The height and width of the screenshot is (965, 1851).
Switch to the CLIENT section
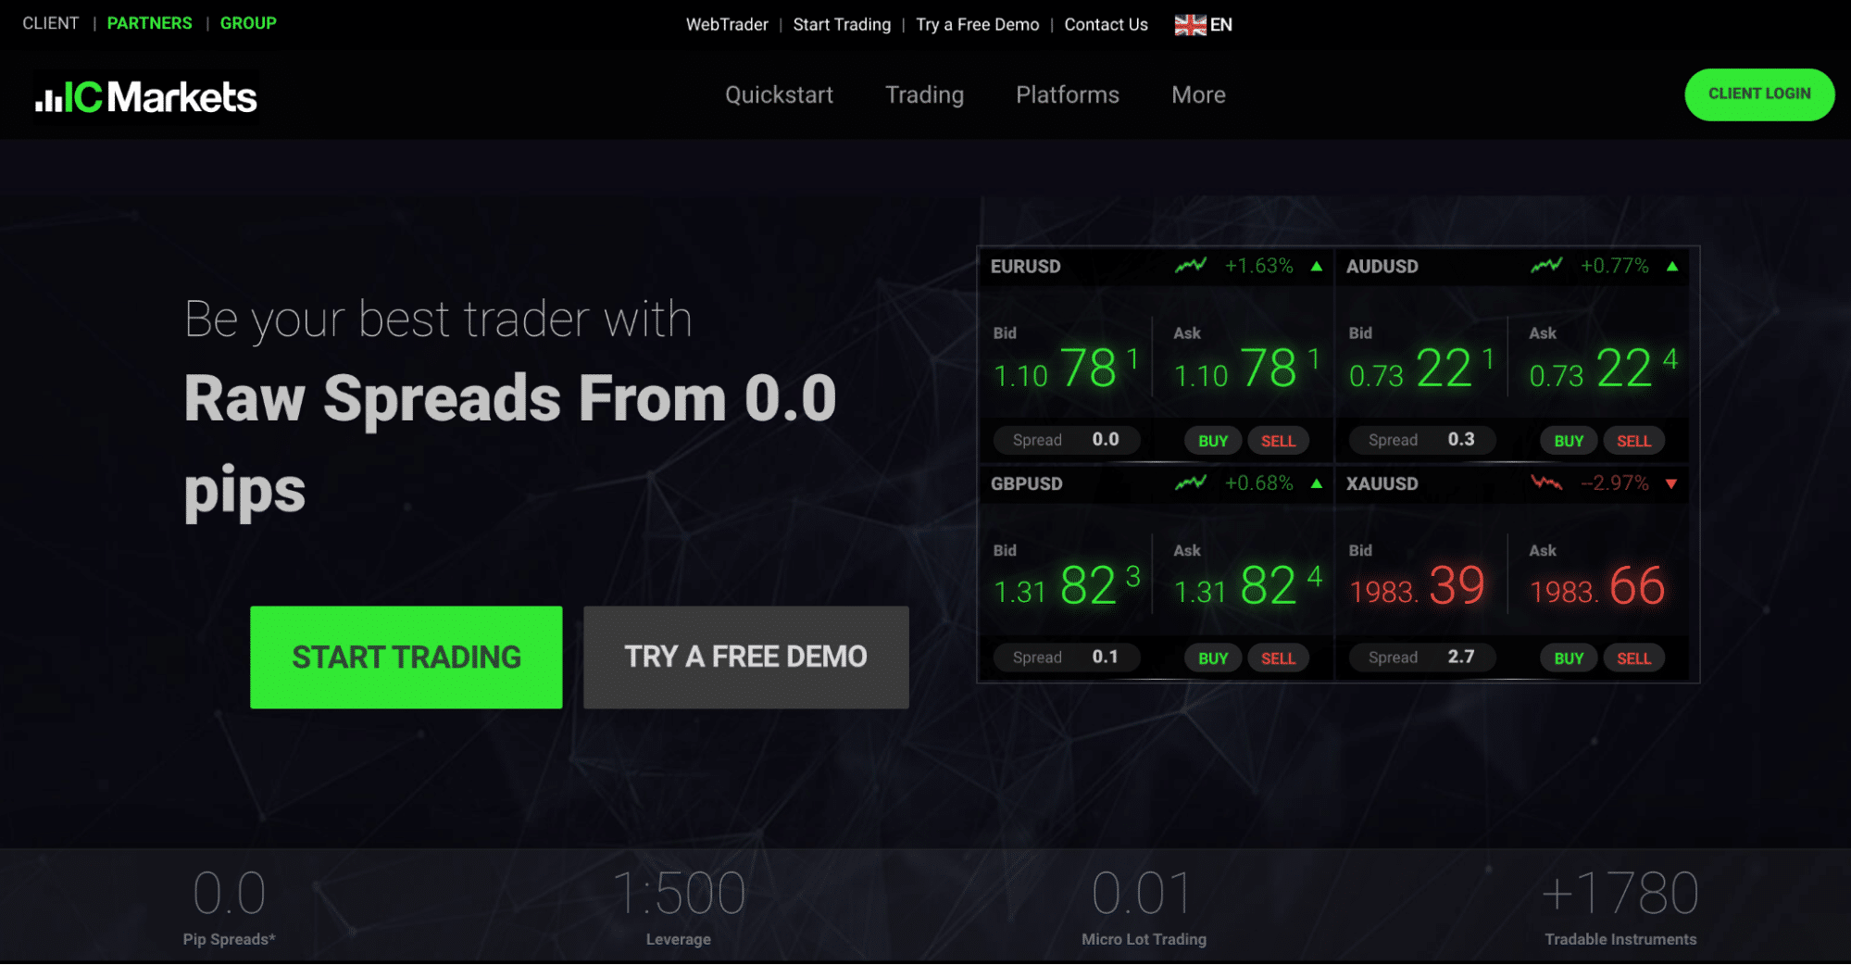[x=51, y=23]
